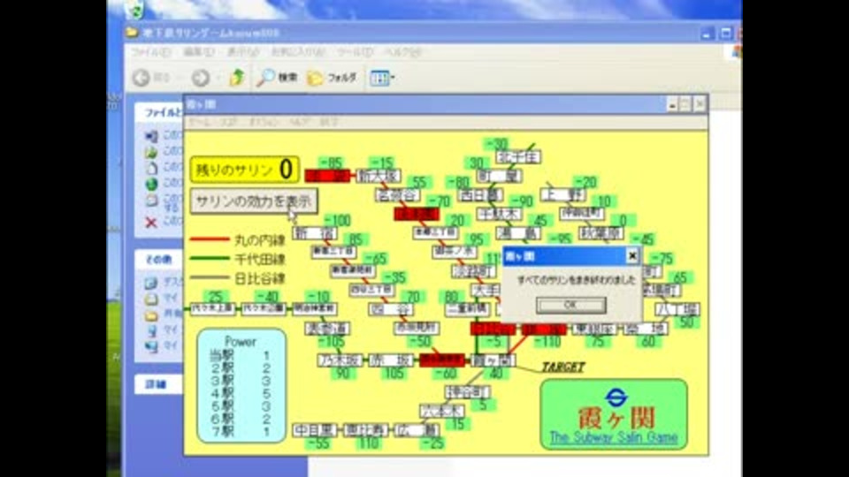The height and width of the screenshot is (477, 849).
Task: Click the red X delete task icon
Action: [x=151, y=222]
